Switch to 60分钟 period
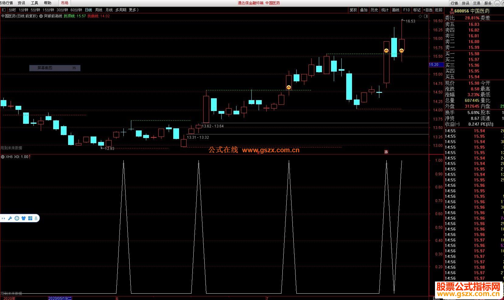The image size is (504, 300). point(76,10)
